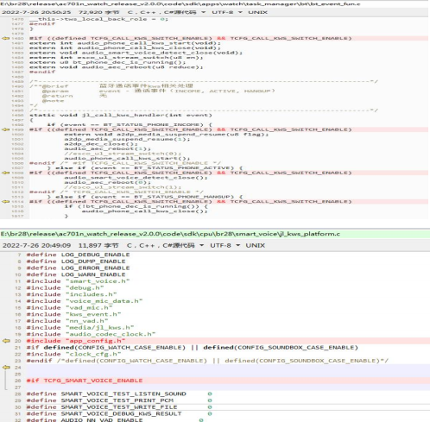Viewport: 430px width, 422px height.
Task: Click the diff arrow beside line 1514
Action: point(5,202)
